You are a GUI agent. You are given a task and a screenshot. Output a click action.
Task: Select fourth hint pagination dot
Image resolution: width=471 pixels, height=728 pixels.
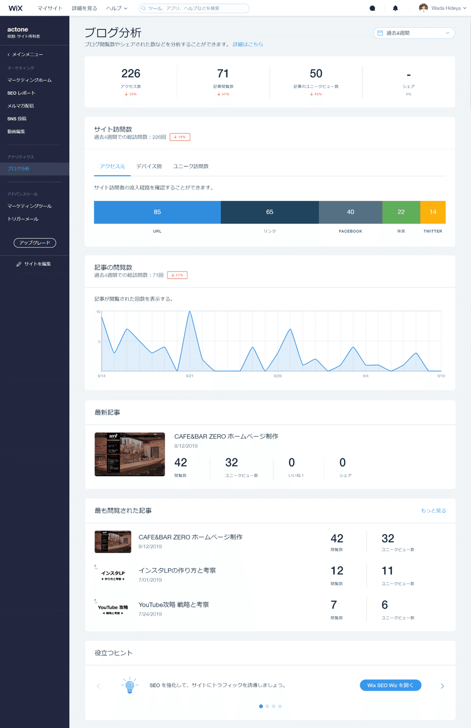tap(280, 706)
